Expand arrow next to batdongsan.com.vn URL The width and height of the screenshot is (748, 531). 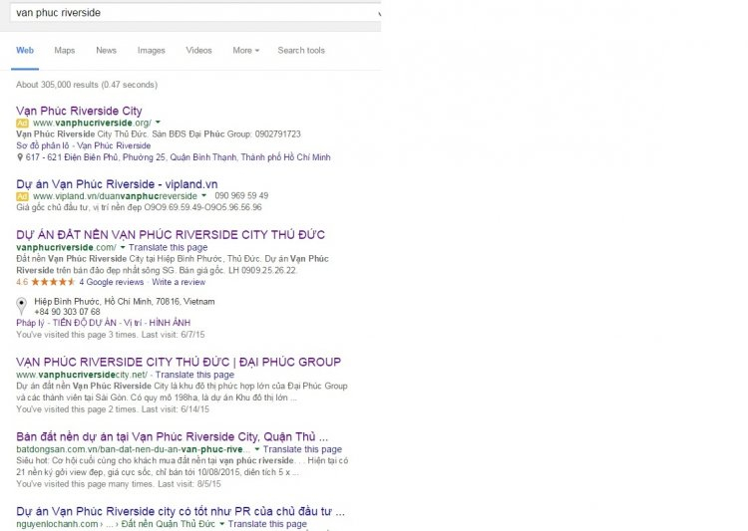coord(257,449)
